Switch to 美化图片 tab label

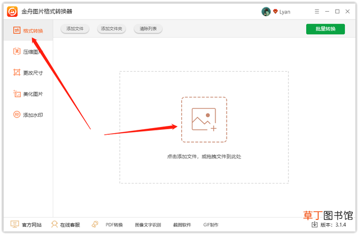(33, 94)
